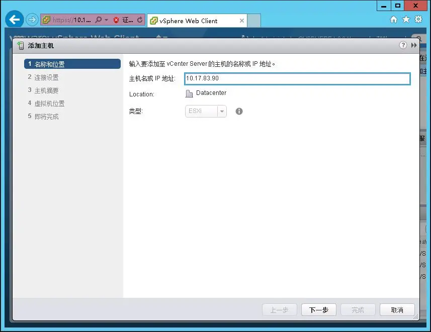This screenshot has width=431, height=332.
Task: Click the dialog resize grip corner
Action: (416, 317)
